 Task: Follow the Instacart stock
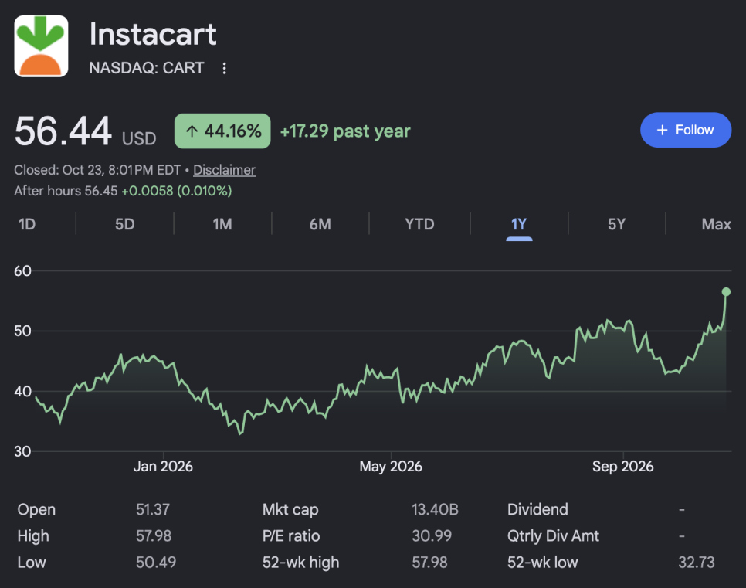click(x=686, y=130)
